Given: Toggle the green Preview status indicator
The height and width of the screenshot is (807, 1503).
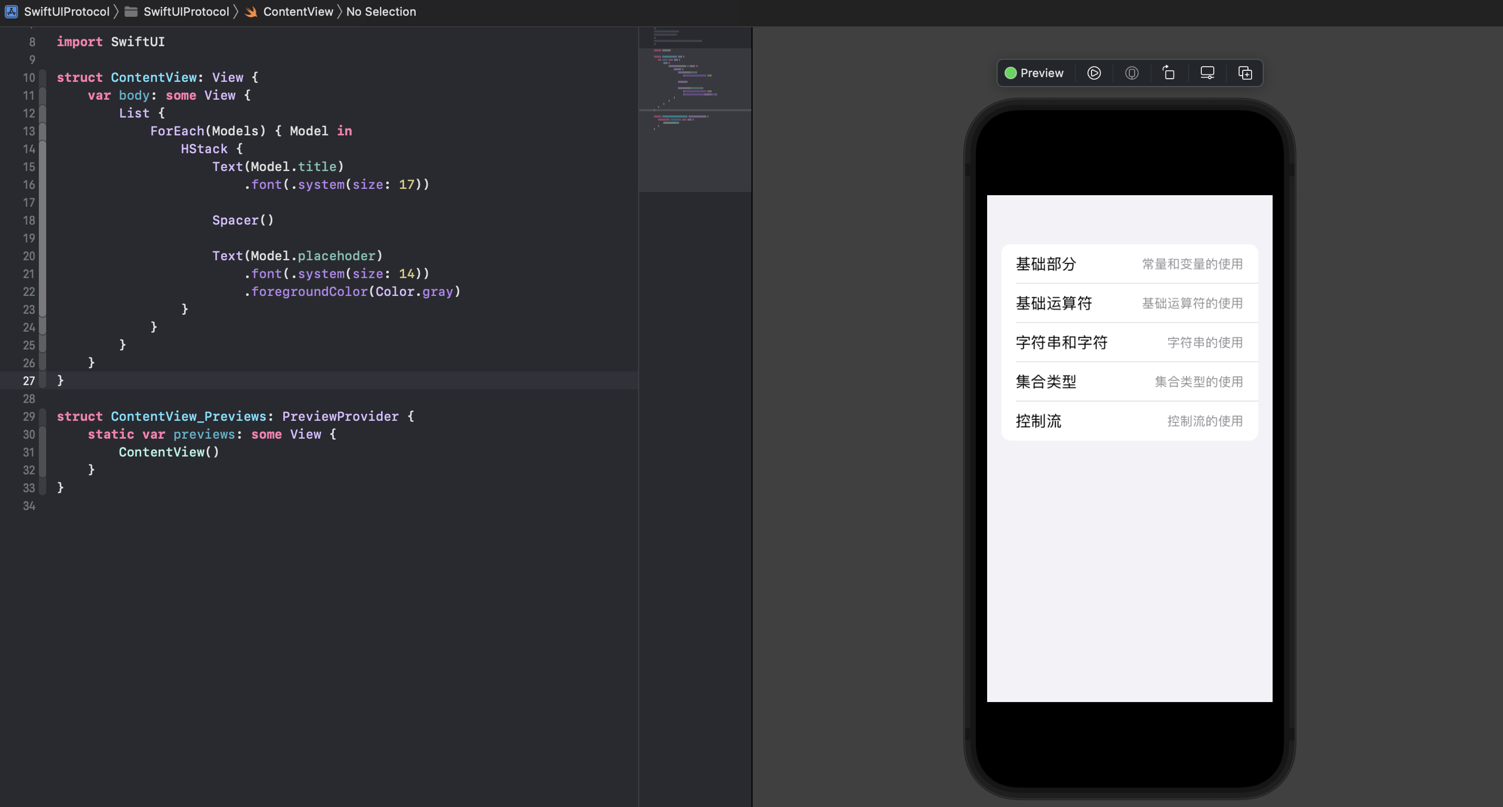Looking at the screenshot, I should point(1011,73).
